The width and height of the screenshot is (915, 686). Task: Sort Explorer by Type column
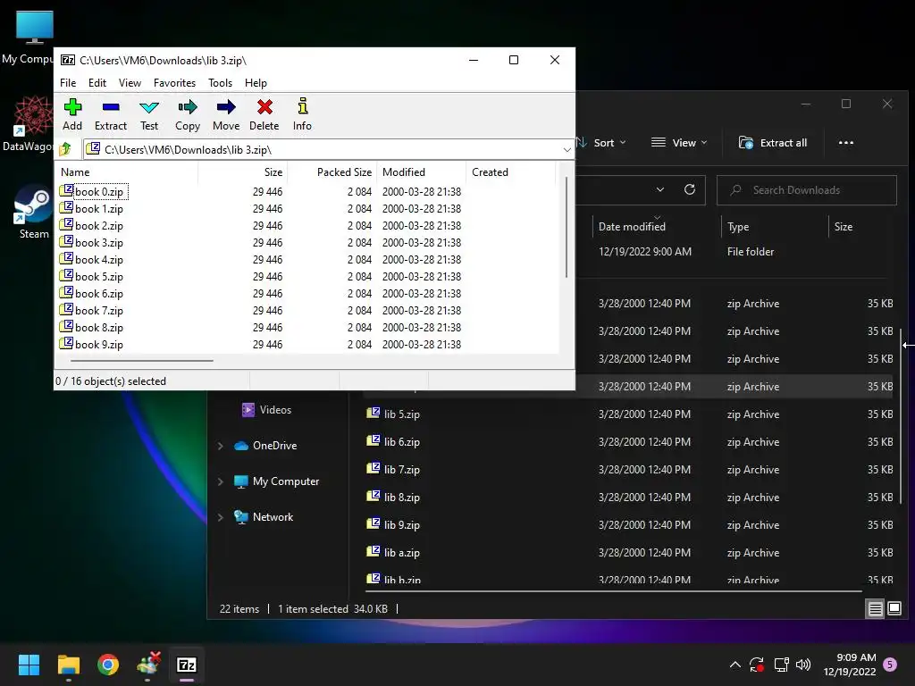(x=738, y=226)
